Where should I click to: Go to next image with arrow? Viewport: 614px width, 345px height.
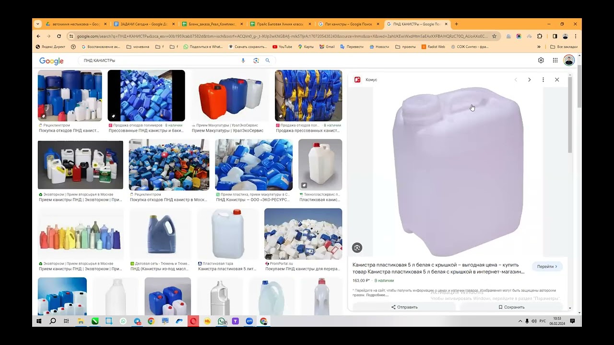529,80
